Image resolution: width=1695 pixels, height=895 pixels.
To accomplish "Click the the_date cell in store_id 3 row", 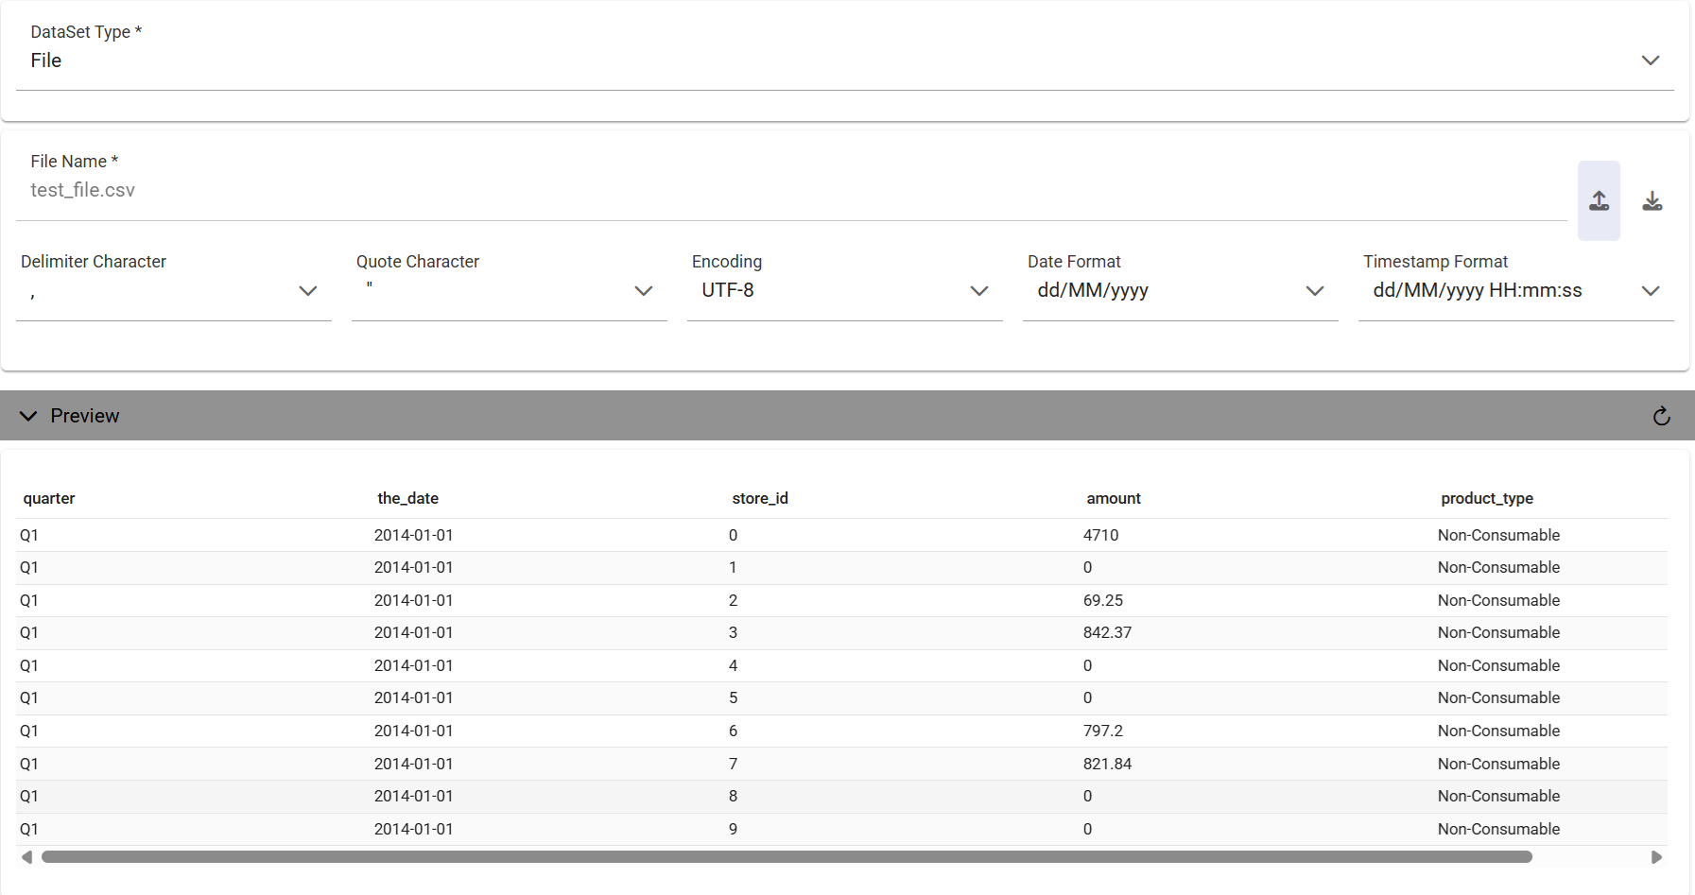I will pyautogui.click(x=413, y=632).
